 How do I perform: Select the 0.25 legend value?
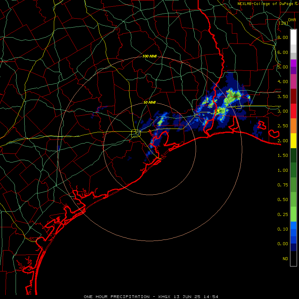(x=283, y=215)
